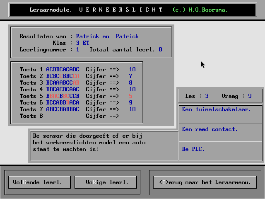Click the Totaal aantal leerl. value 8
The image size is (265, 199).
(x=160, y=50)
